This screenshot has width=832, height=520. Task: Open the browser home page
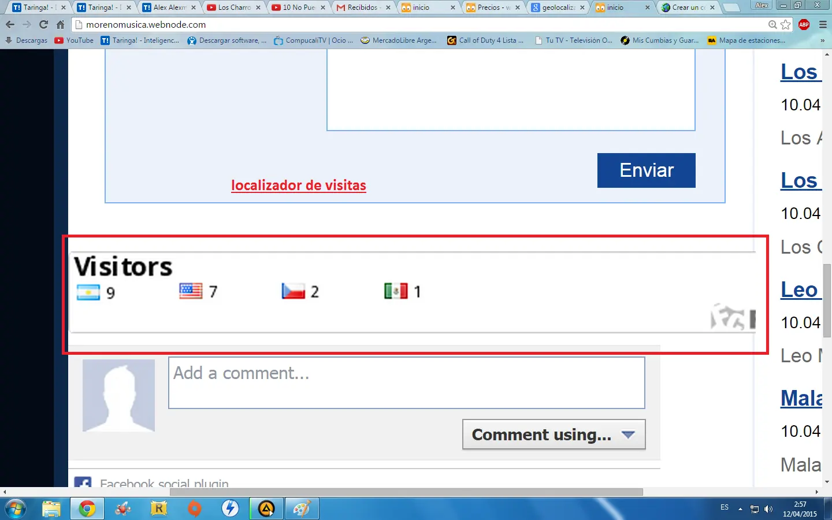point(60,25)
